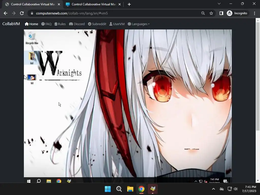The width and height of the screenshot is (260, 195).
Task: Select the Recycle Bin icon in the VM
Action: [x=32, y=39]
